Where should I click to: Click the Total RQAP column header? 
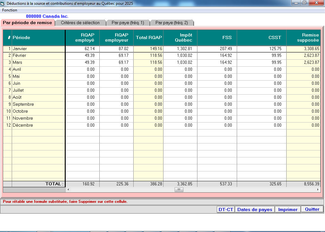tap(149, 37)
